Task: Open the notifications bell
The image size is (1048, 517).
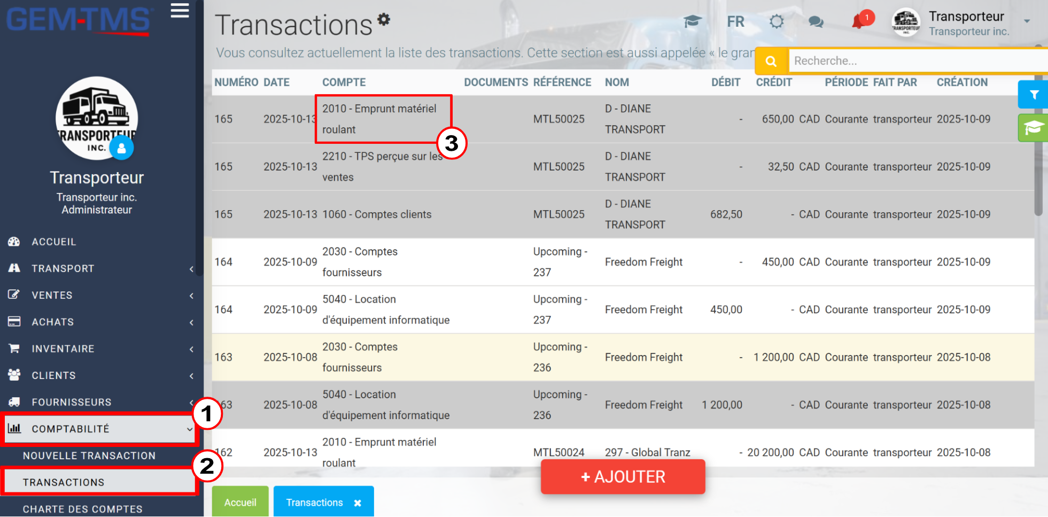Action: pyautogui.click(x=858, y=22)
